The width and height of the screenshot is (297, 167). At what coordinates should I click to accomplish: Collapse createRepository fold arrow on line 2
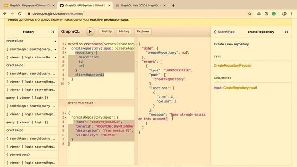65,48
